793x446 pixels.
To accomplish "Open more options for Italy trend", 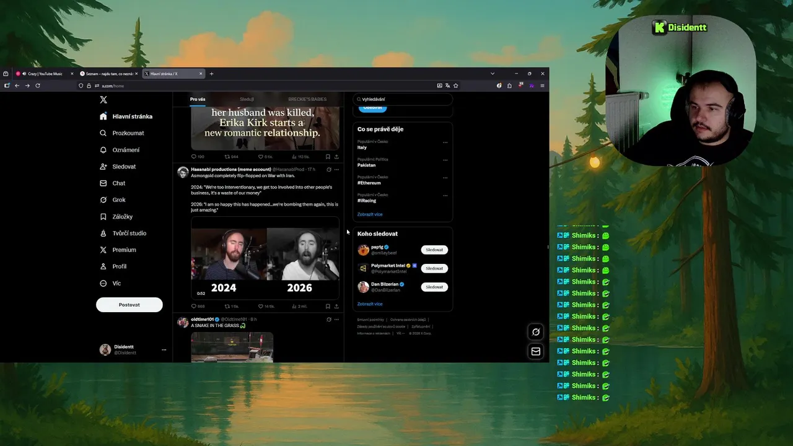I will tap(445, 142).
